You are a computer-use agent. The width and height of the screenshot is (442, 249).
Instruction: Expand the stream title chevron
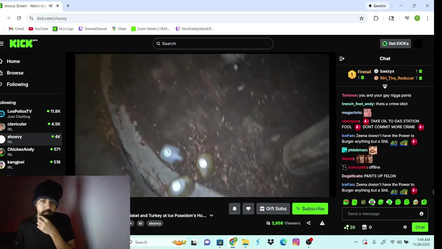click(x=211, y=215)
